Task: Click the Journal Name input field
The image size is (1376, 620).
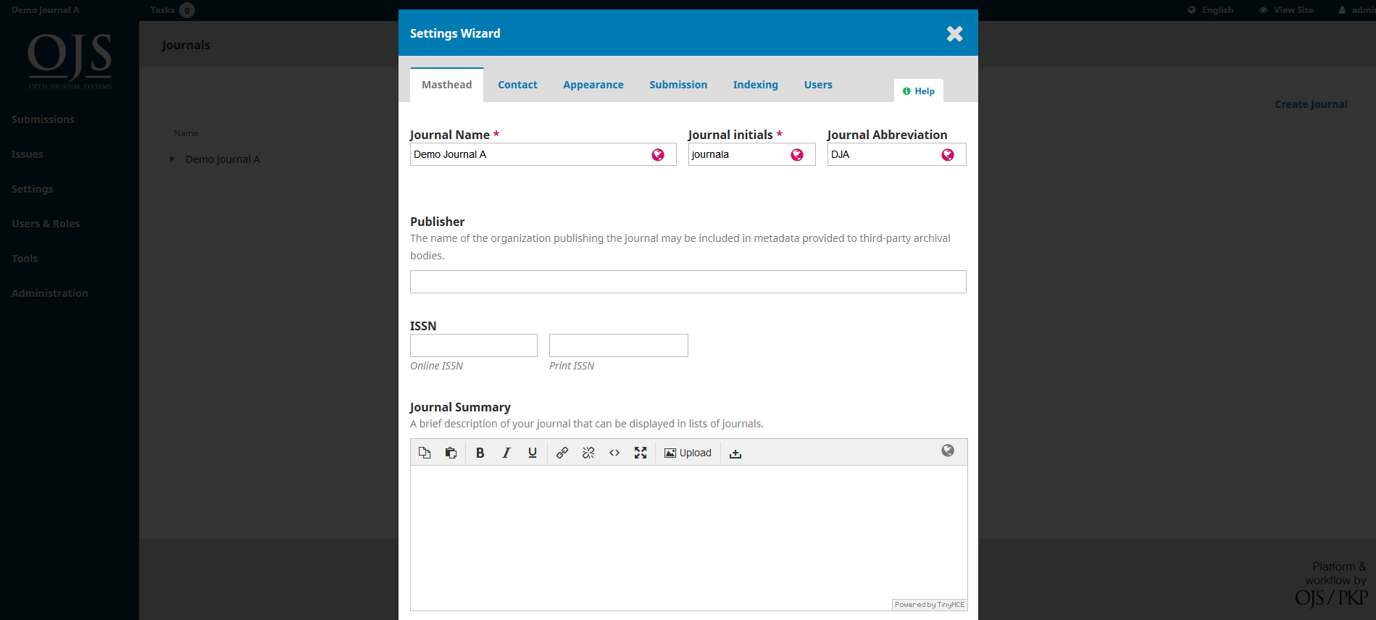Action: (543, 154)
